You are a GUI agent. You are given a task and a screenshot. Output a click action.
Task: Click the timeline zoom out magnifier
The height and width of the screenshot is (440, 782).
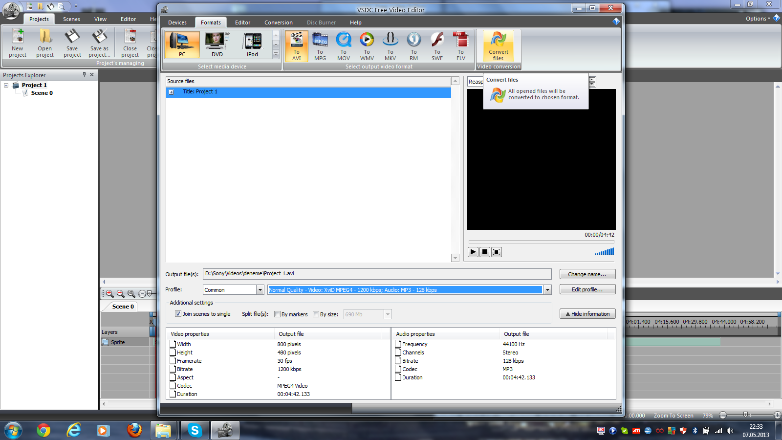pos(121,293)
